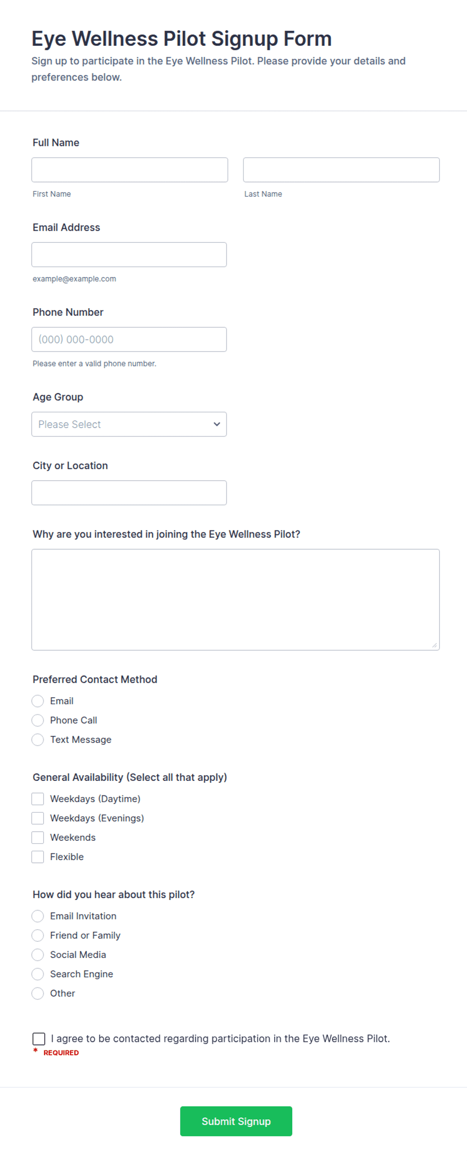Click the interest reason text area

(x=236, y=600)
